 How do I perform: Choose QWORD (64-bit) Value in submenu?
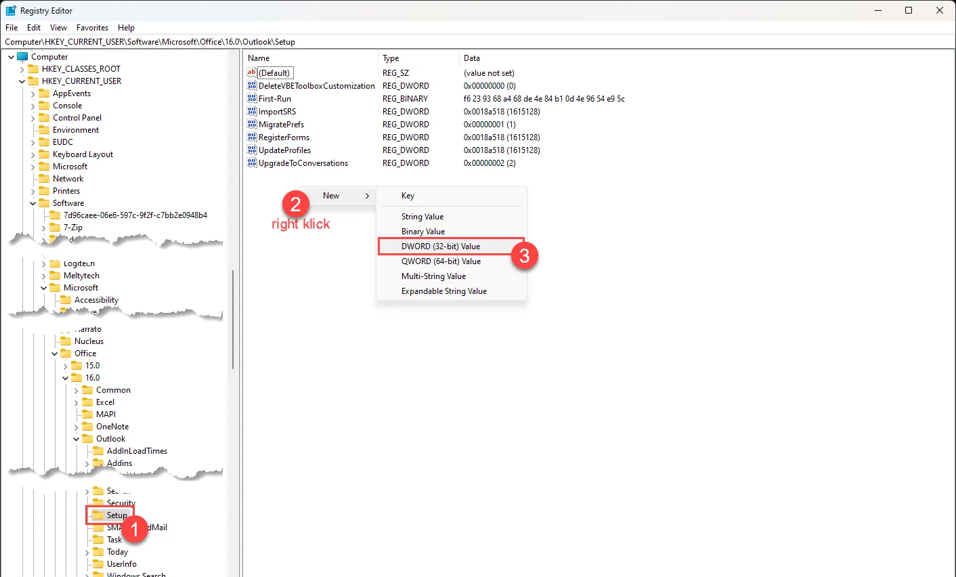click(x=451, y=261)
